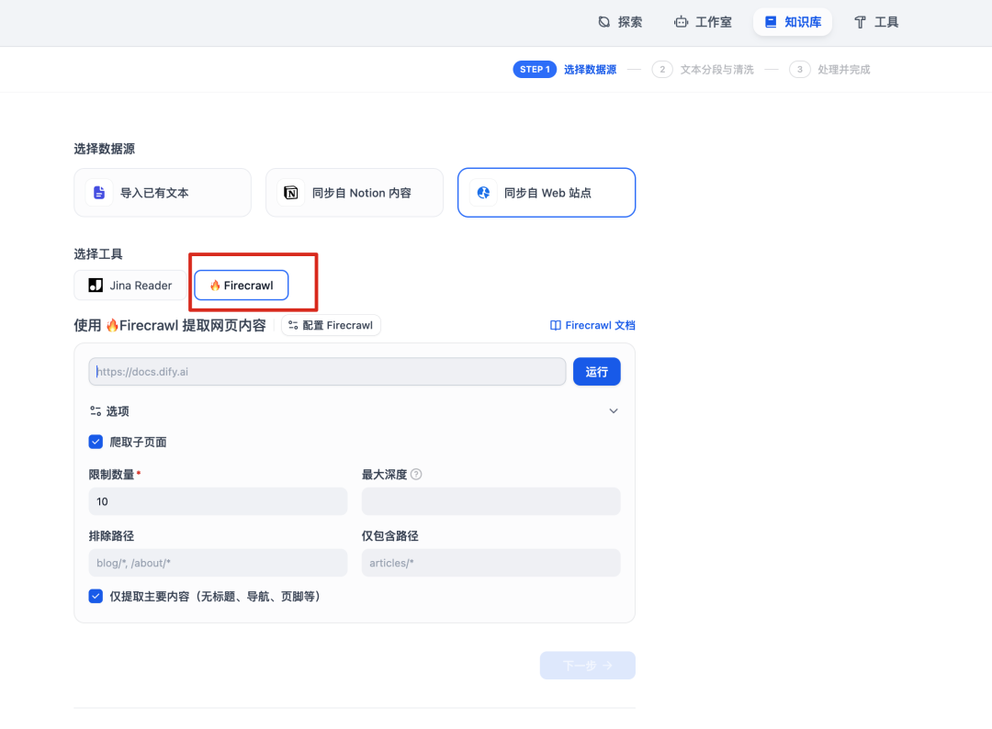Click the 下一步 button
Viewport: 992px width, 729px height.
point(588,665)
